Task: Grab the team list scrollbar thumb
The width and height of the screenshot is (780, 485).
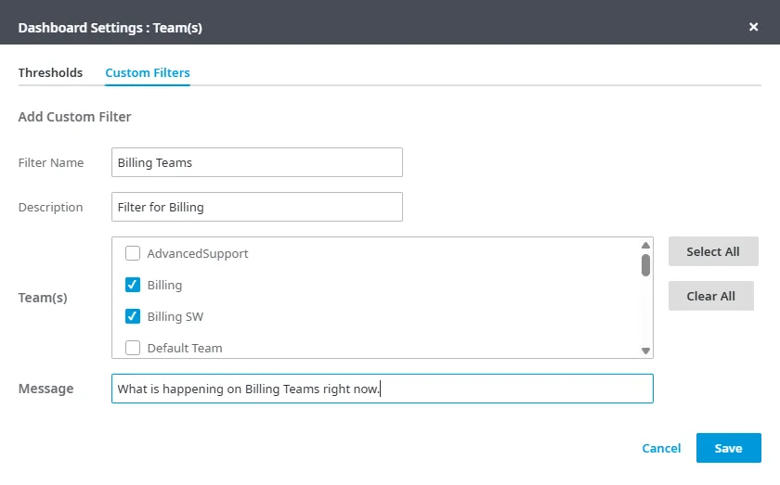Action: pos(645,265)
